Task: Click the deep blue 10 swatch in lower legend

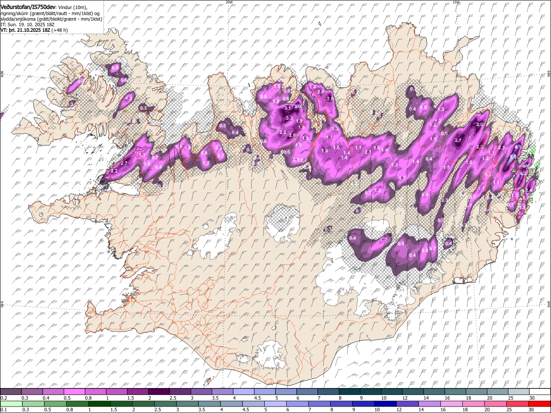Action: (x=385, y=404)
